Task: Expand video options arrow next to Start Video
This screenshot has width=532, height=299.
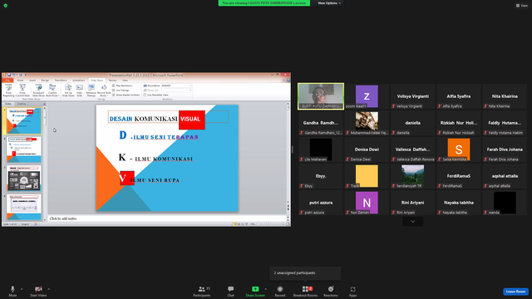Action: (x=48, y=289)
